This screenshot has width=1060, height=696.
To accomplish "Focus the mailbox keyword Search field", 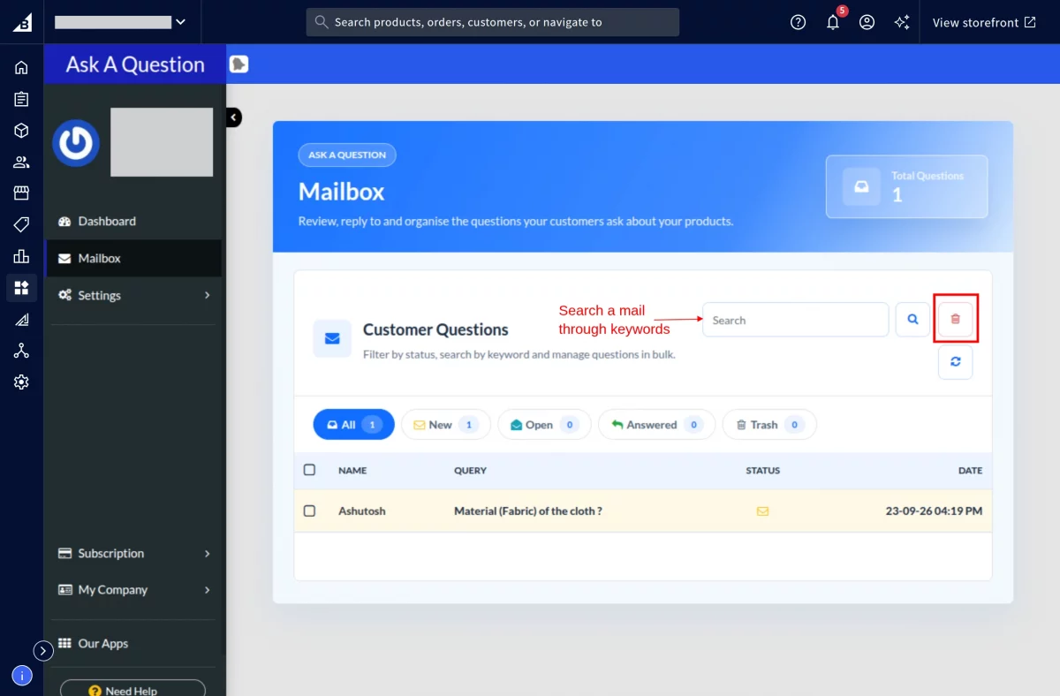I will coord(795,320).
